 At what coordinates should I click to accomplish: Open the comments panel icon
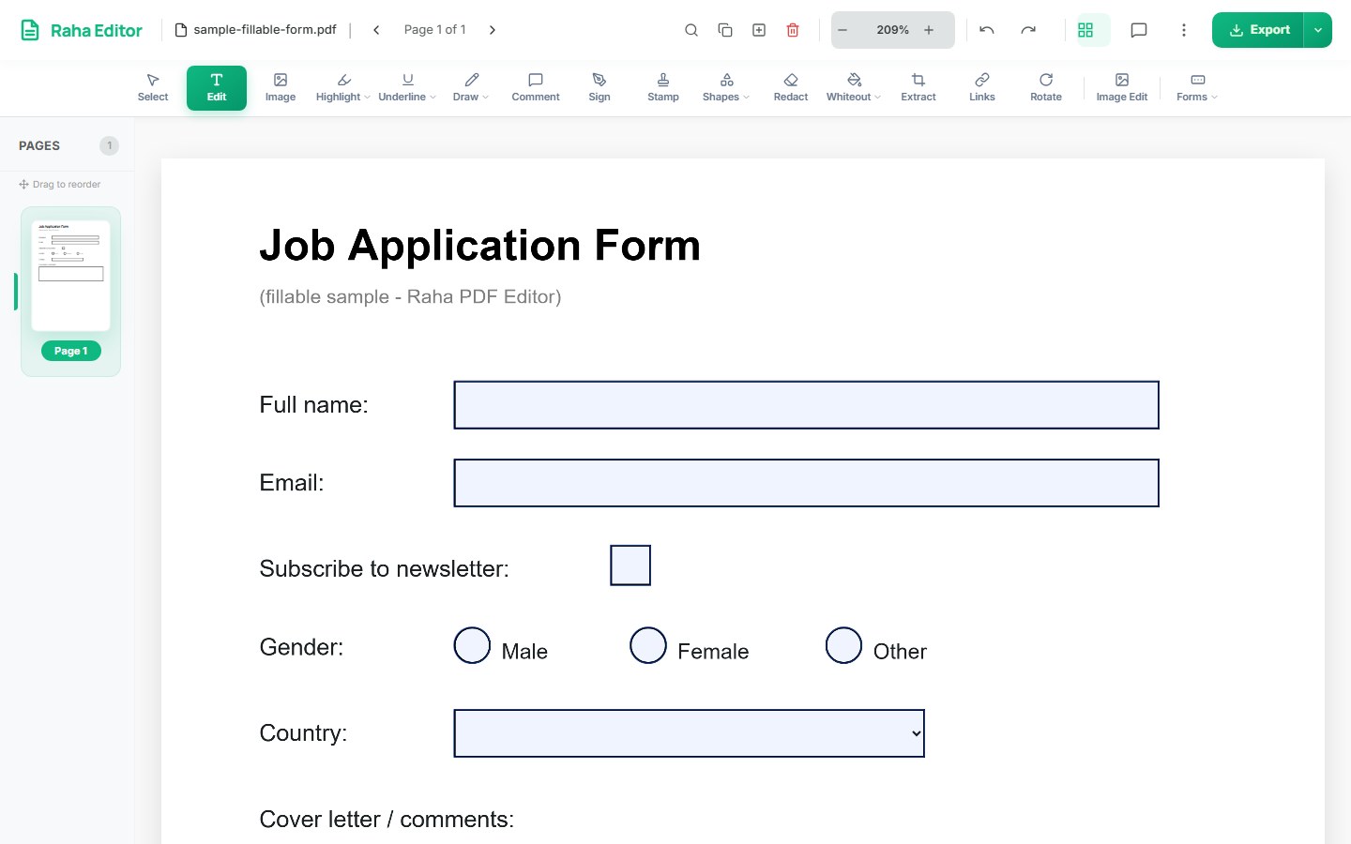(1139, 30)
